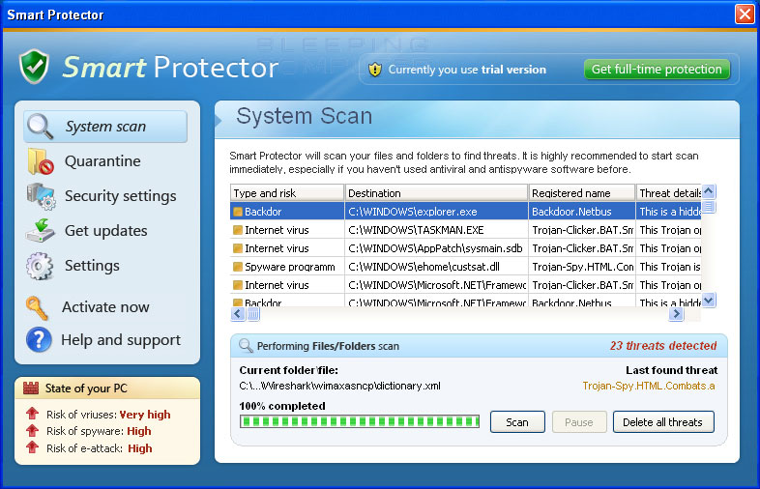Click the firewall brick icon beside State of your PC
Screen dimensions: 760x489
pos(31,388)
